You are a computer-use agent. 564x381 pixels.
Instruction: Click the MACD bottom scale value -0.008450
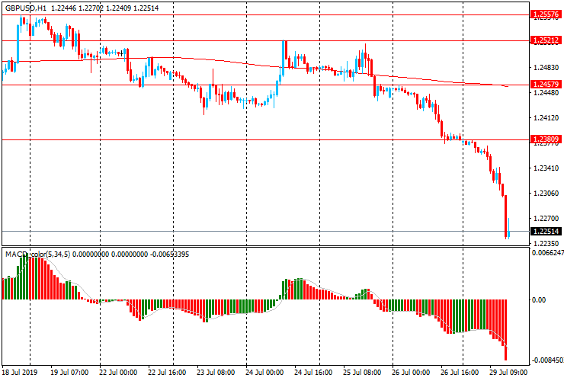point(548,360)
